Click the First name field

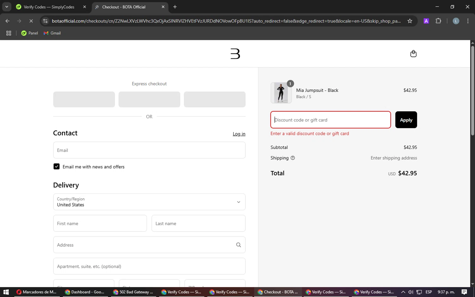click(100, 223)
